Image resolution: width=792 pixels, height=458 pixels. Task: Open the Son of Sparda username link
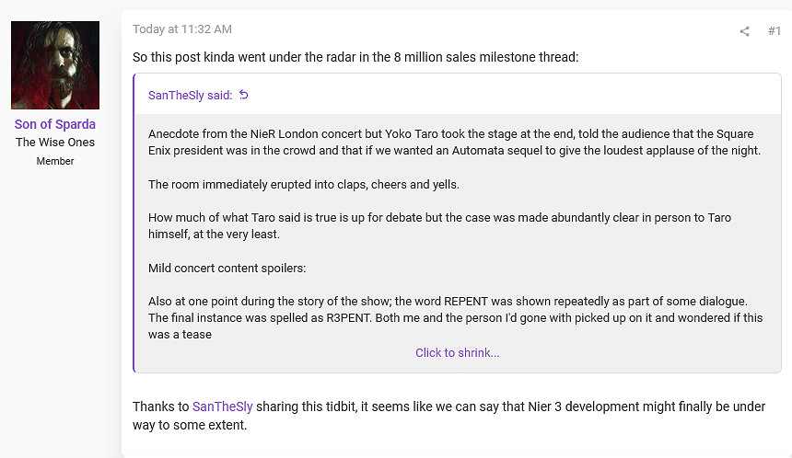click(55, 124)
